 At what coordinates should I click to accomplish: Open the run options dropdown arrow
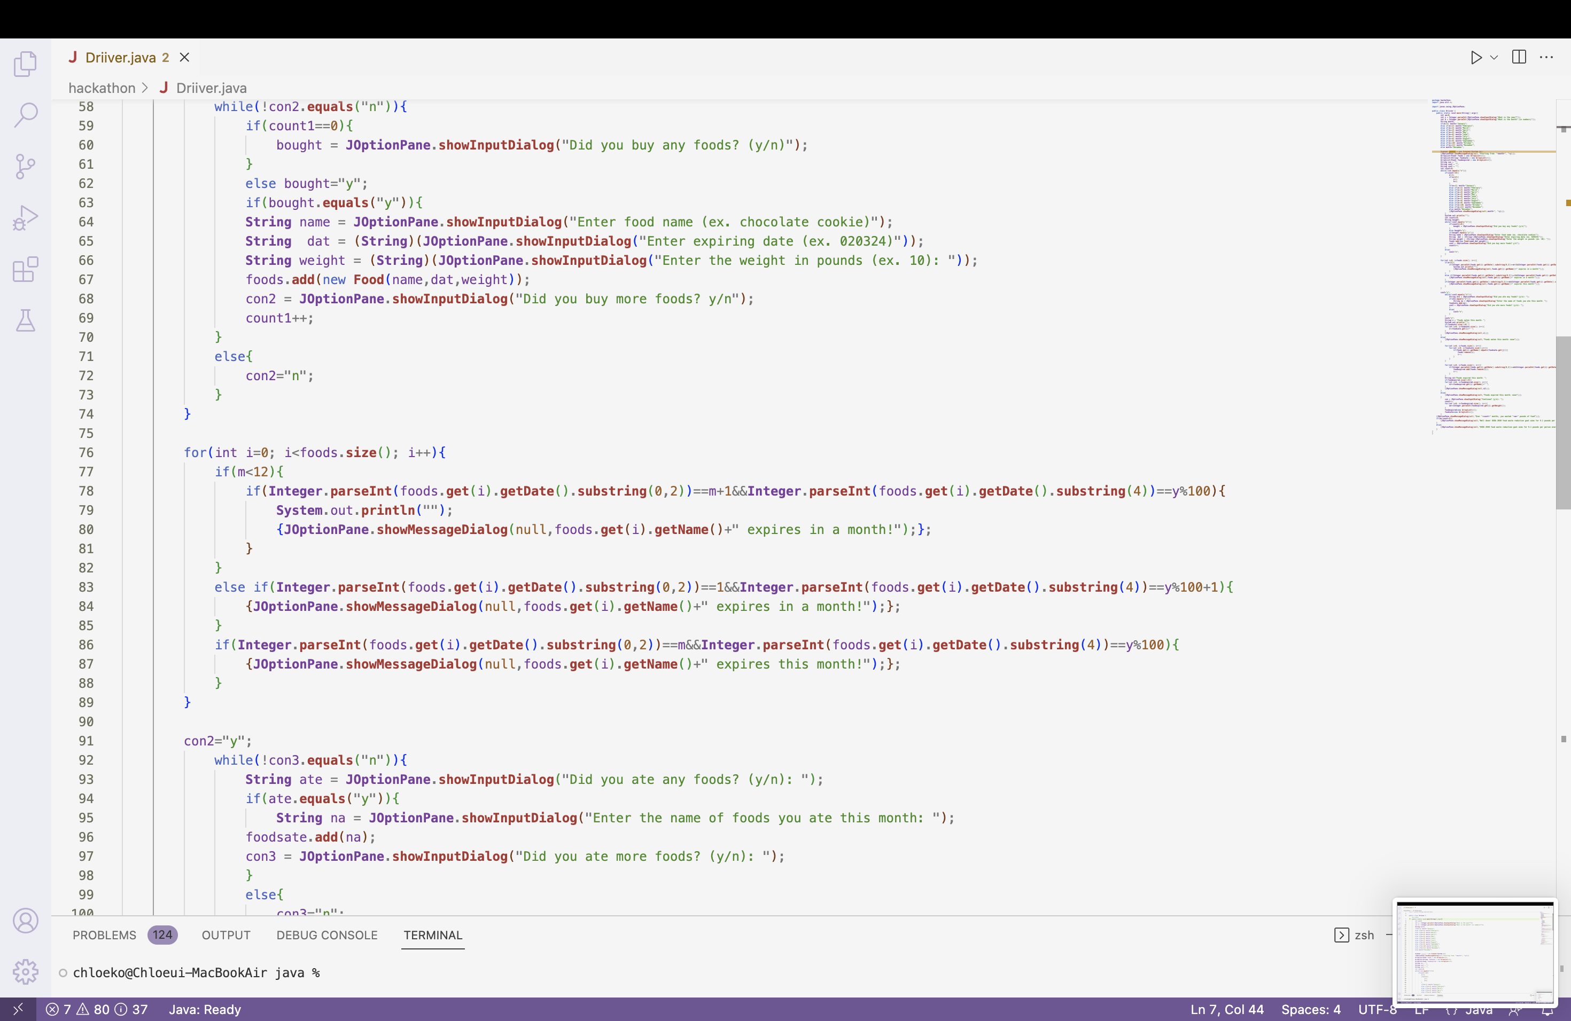point(1494,57)
